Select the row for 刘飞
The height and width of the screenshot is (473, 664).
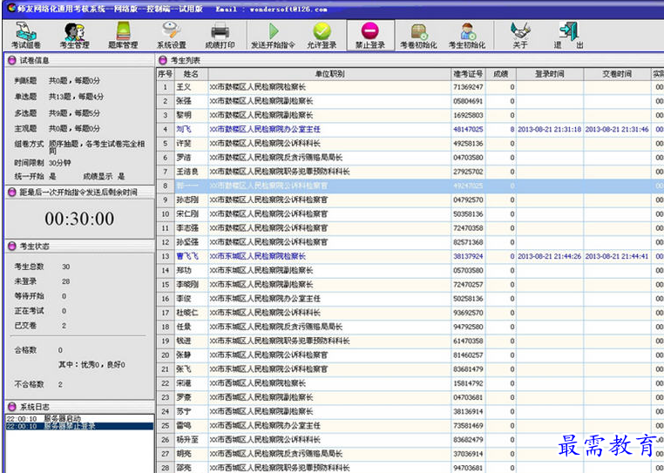click(410, 129)
